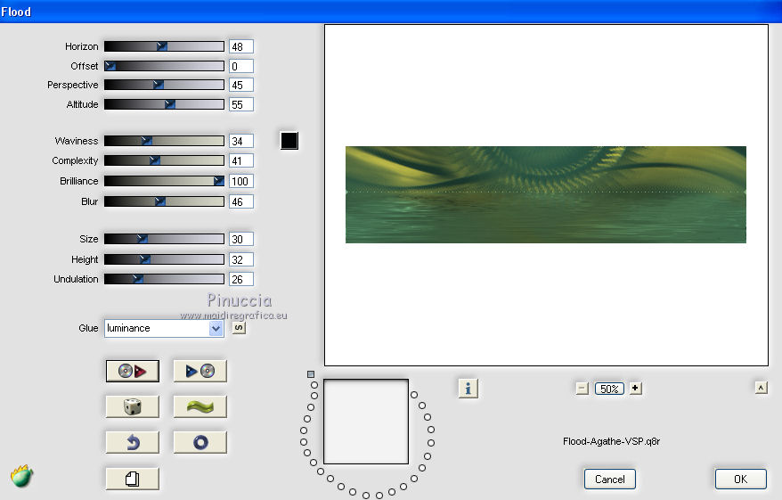The height and width of the screenshot is (500, 782).
Task: Open the info 'i' button
Action: click(x=468, y=389)
